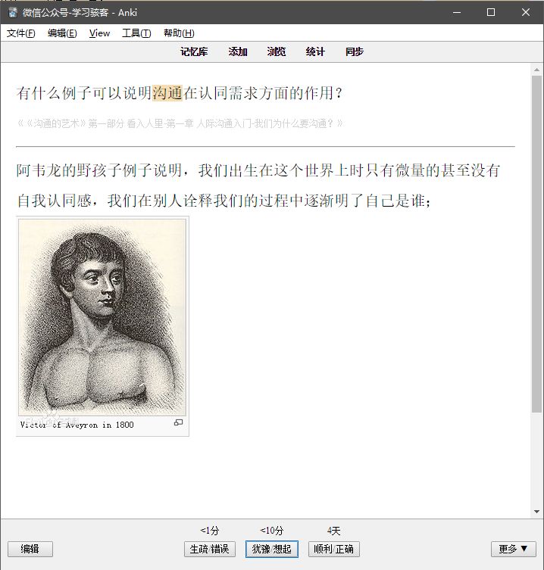544x570 pixels.
Task: Open the 帮助(H) menu
Action: pos(179,33)
